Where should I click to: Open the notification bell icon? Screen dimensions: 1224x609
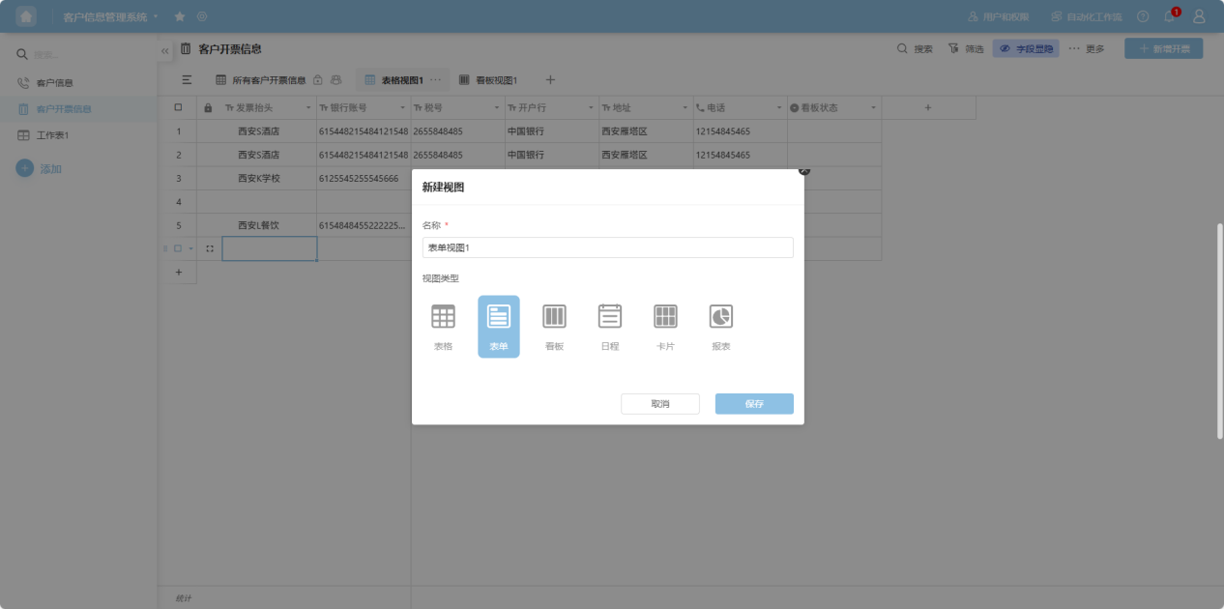pos(1170,16)
